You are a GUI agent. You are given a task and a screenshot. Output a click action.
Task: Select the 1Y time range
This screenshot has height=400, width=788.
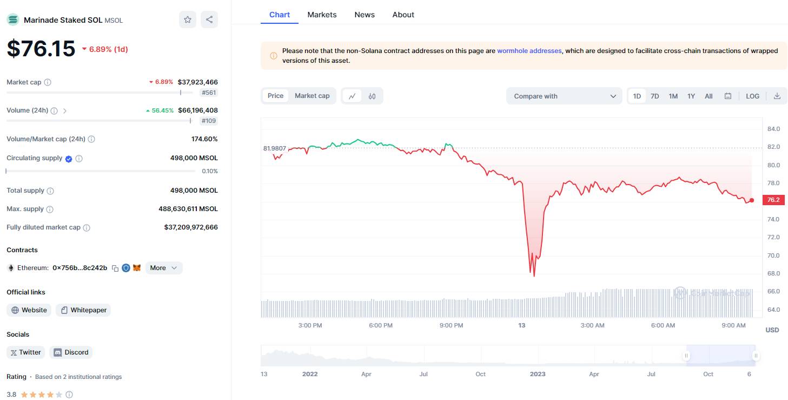coord(691,96)
